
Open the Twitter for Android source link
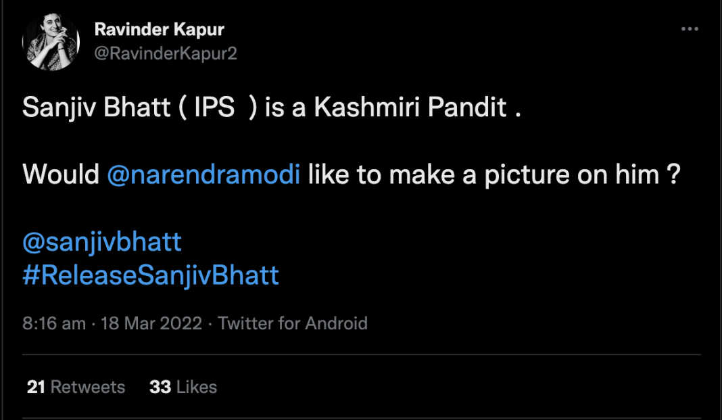coord(293,323)
